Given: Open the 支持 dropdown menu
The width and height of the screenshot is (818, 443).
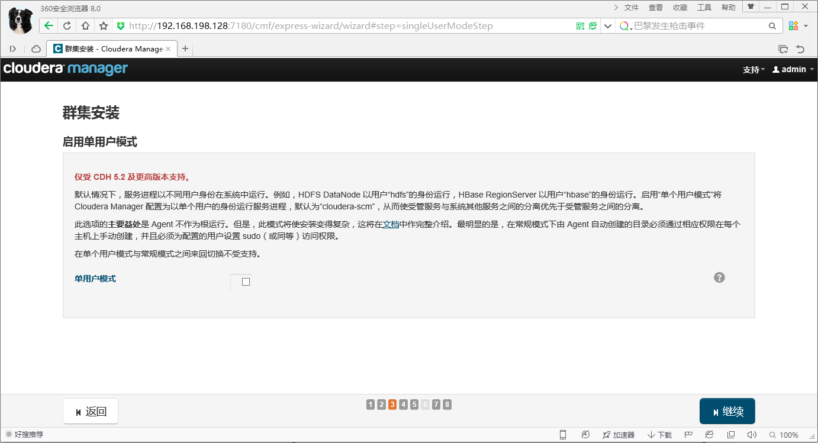Looking at the screenshot, I should (753, 69).
